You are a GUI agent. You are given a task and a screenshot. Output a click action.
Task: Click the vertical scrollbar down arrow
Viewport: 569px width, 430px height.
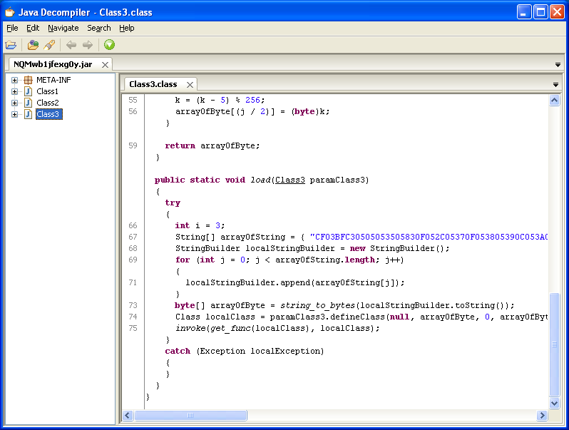point(555,404)
